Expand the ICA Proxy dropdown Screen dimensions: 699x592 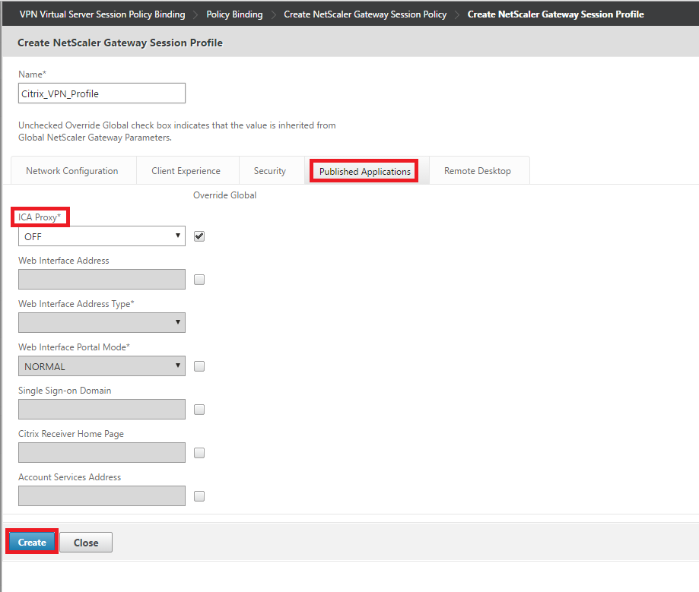tap(101, 236)
